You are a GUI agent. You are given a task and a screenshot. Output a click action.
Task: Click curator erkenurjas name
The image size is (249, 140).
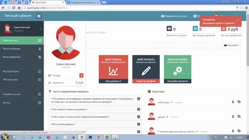(x=164, y=103)
